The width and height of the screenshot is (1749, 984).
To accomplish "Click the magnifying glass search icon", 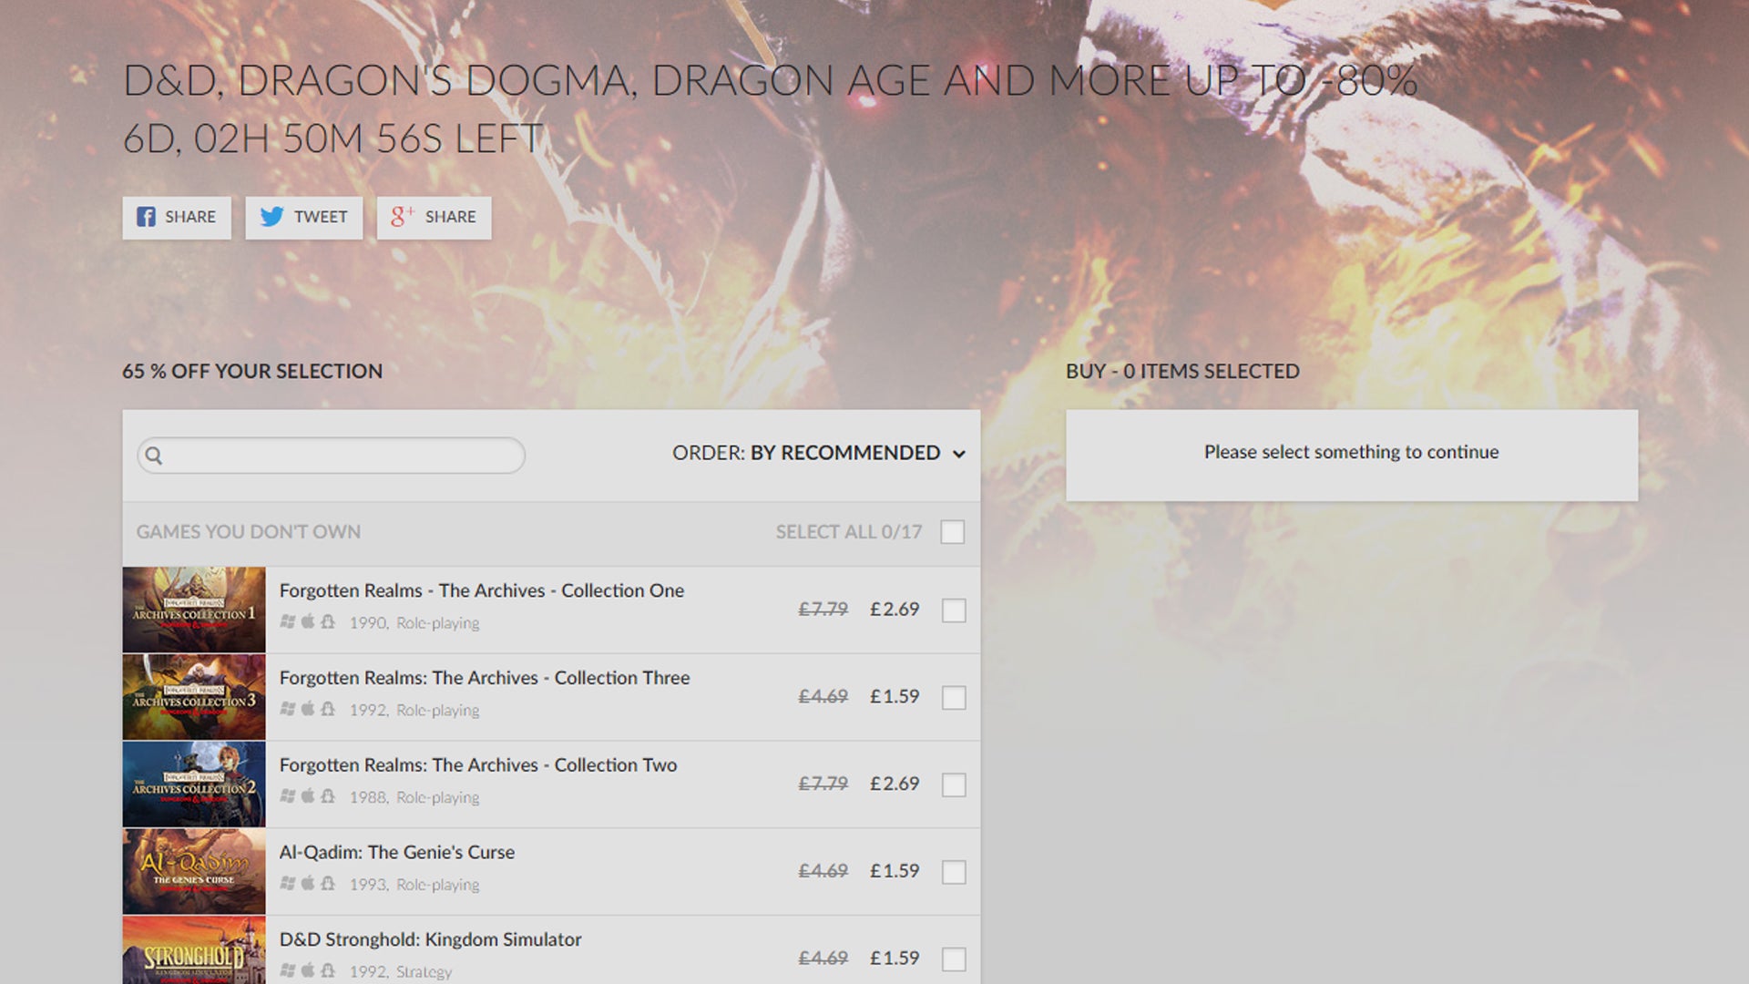I will pyautogui.click(x=154, y=456).
